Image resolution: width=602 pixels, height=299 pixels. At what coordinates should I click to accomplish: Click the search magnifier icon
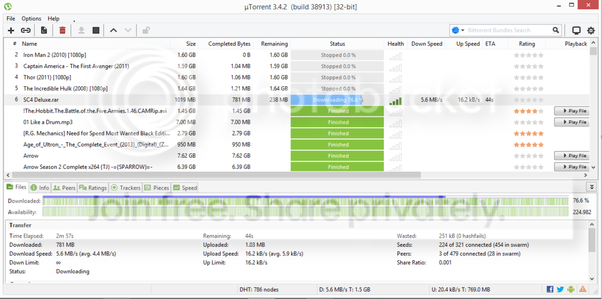(556, 30)
